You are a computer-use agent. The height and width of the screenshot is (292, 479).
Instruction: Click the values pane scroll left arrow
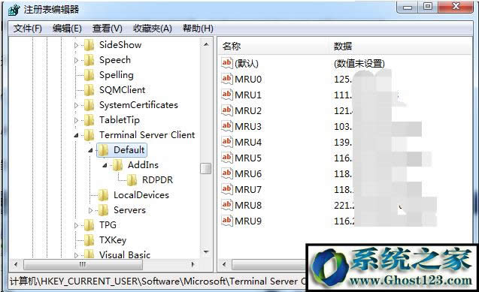point(225,264)
